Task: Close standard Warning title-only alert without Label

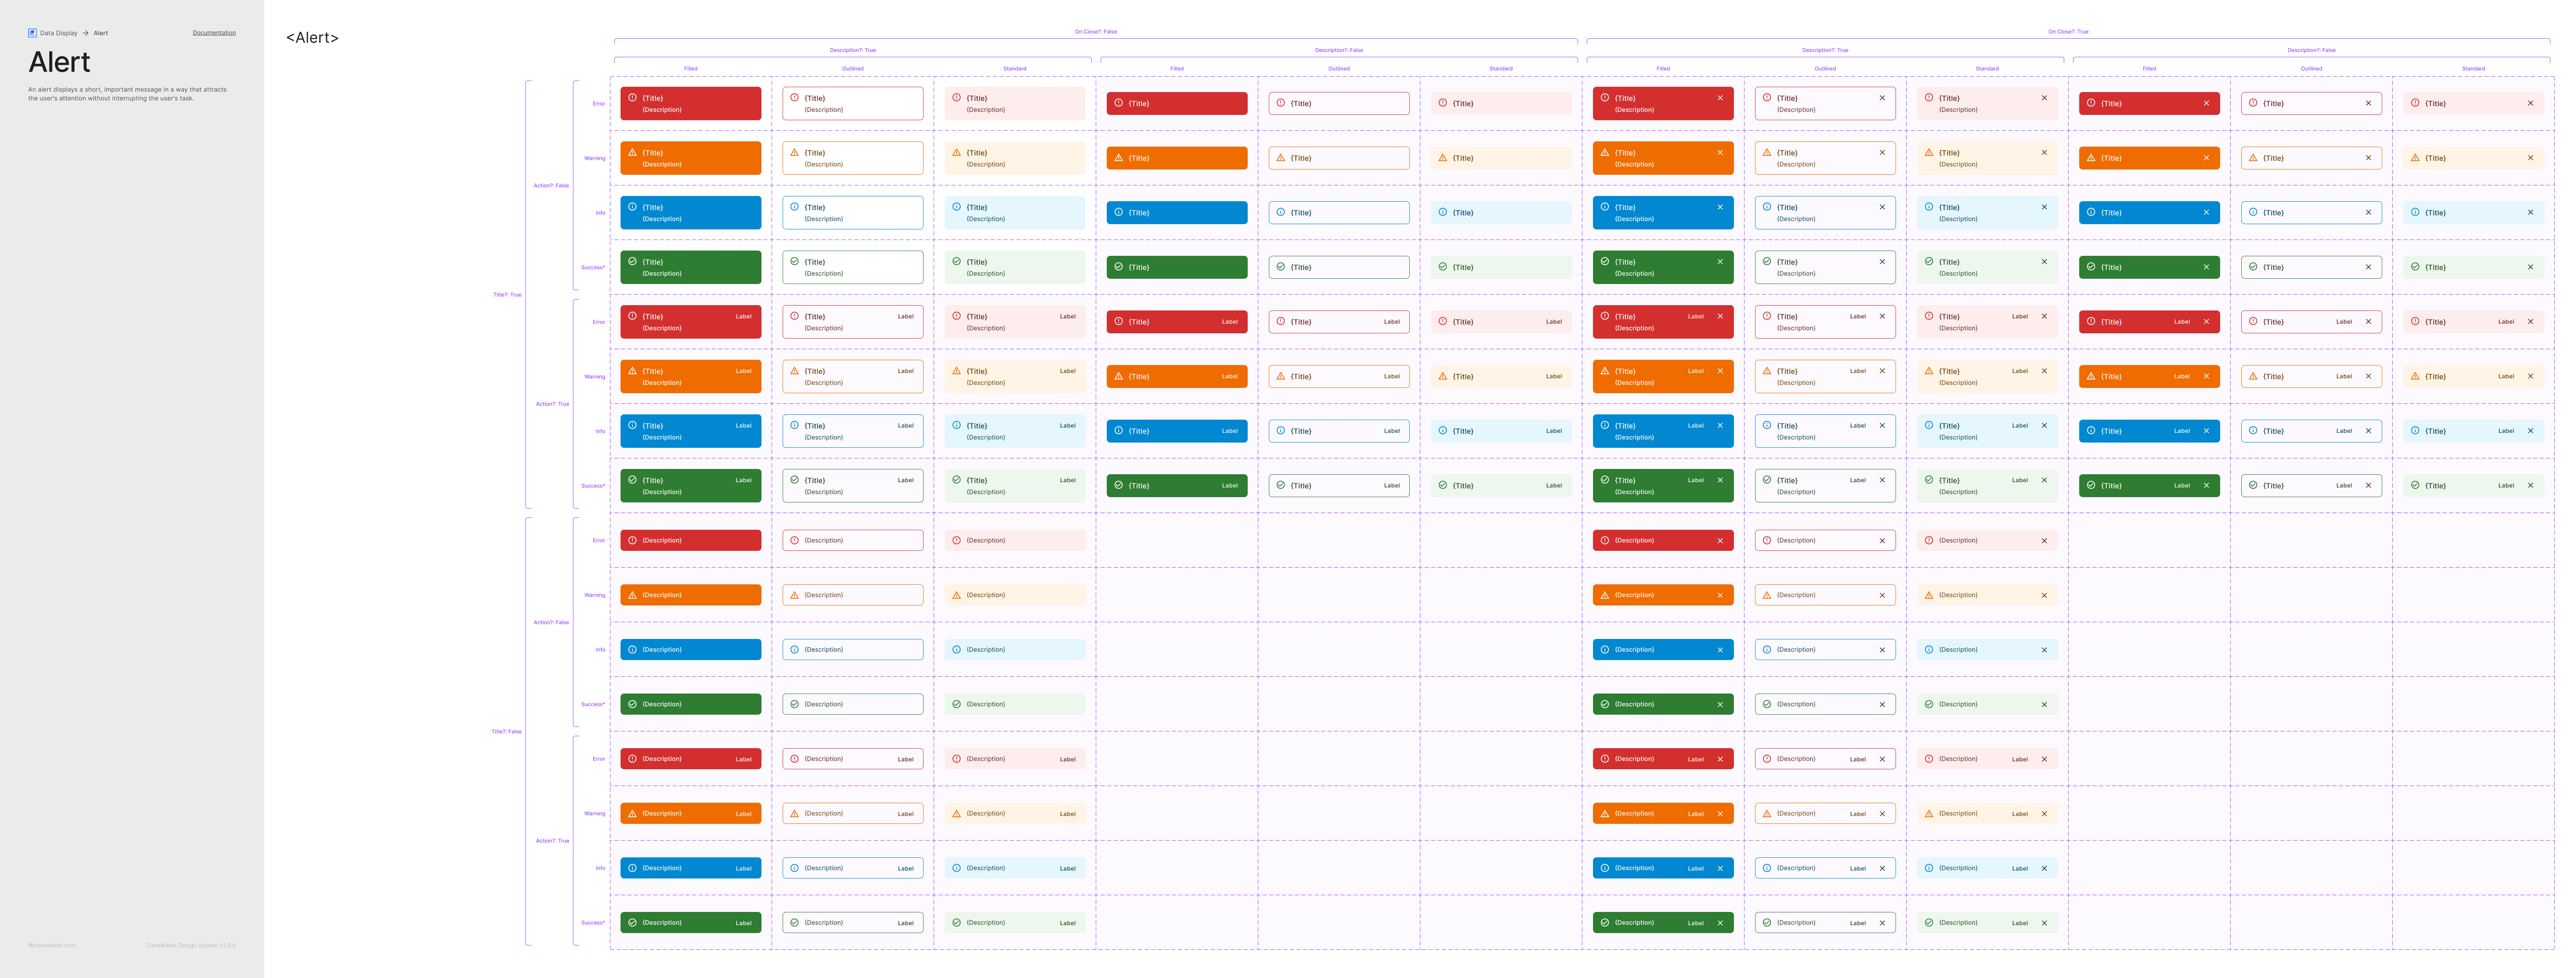Action: (x=2530, y=158)
